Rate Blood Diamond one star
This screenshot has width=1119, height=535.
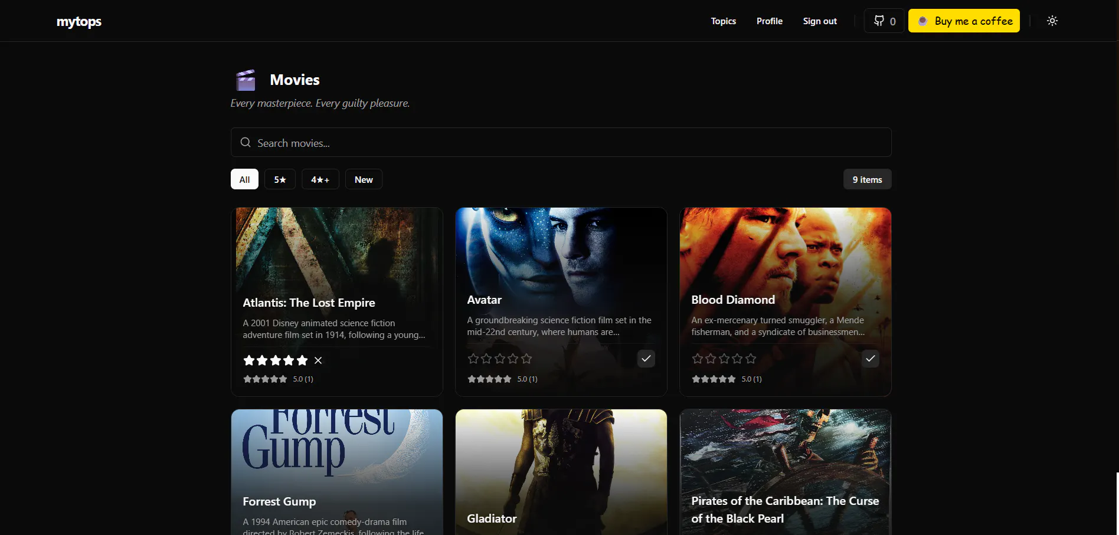pos(698,359)
